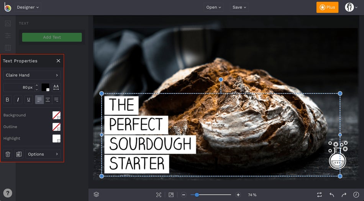This screenshot has width=364, height=201.
Task: Zoom in with the plus button
Action: coord(238,195)
